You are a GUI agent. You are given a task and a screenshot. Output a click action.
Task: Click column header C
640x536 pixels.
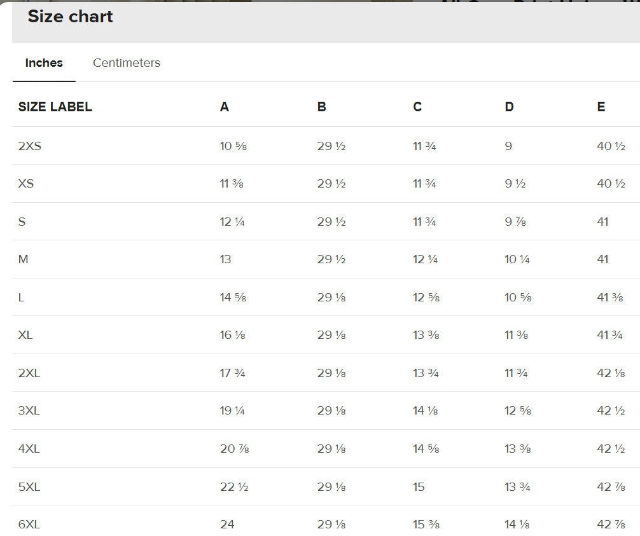pyautogui.click(x=417, y=107)
